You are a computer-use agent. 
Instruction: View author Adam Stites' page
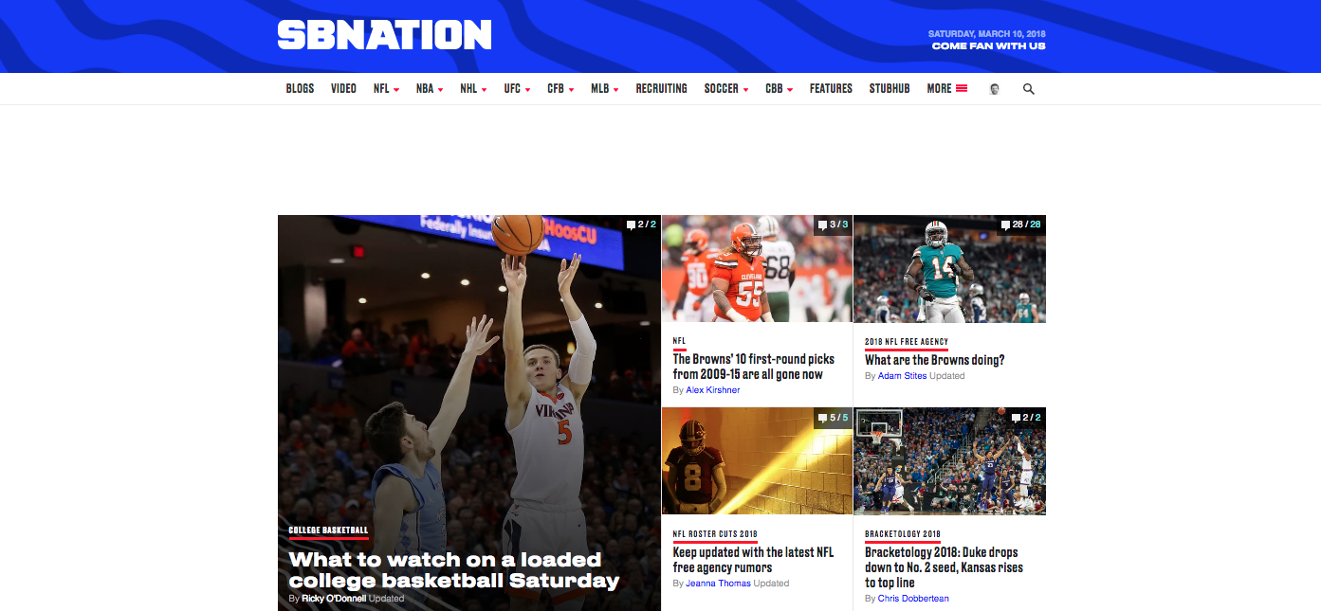click(902, 376)
